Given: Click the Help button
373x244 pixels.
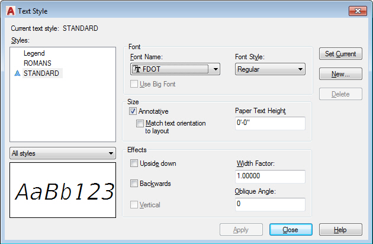Looking at the screenshot, I should 340,230.
